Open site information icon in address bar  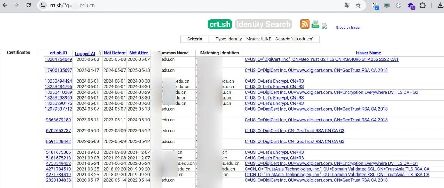(x=43, y=6)
